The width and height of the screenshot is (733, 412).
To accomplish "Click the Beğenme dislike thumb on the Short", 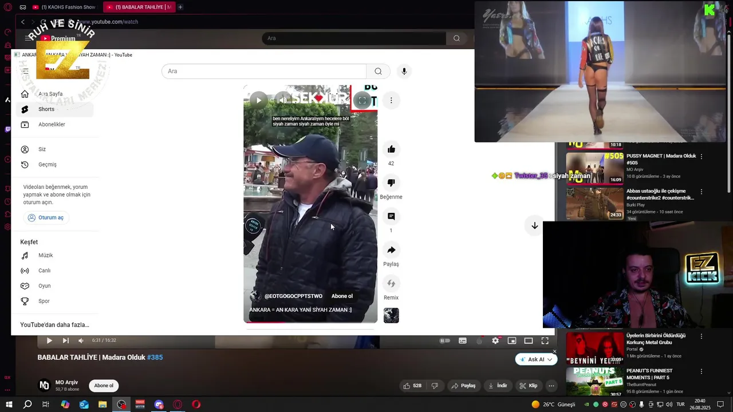I will (x=391, y=183).
